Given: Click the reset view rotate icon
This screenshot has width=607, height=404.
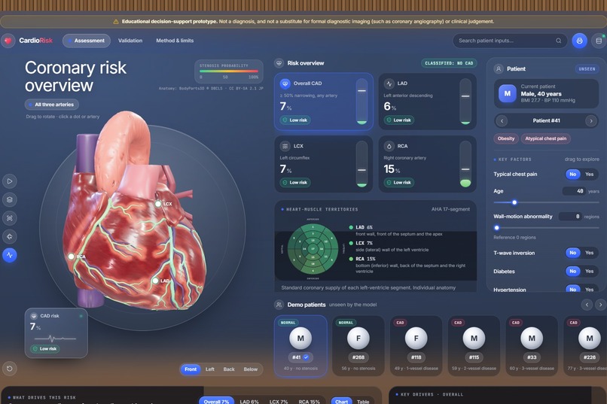Looking at the screenshot, I should point(10,369).
